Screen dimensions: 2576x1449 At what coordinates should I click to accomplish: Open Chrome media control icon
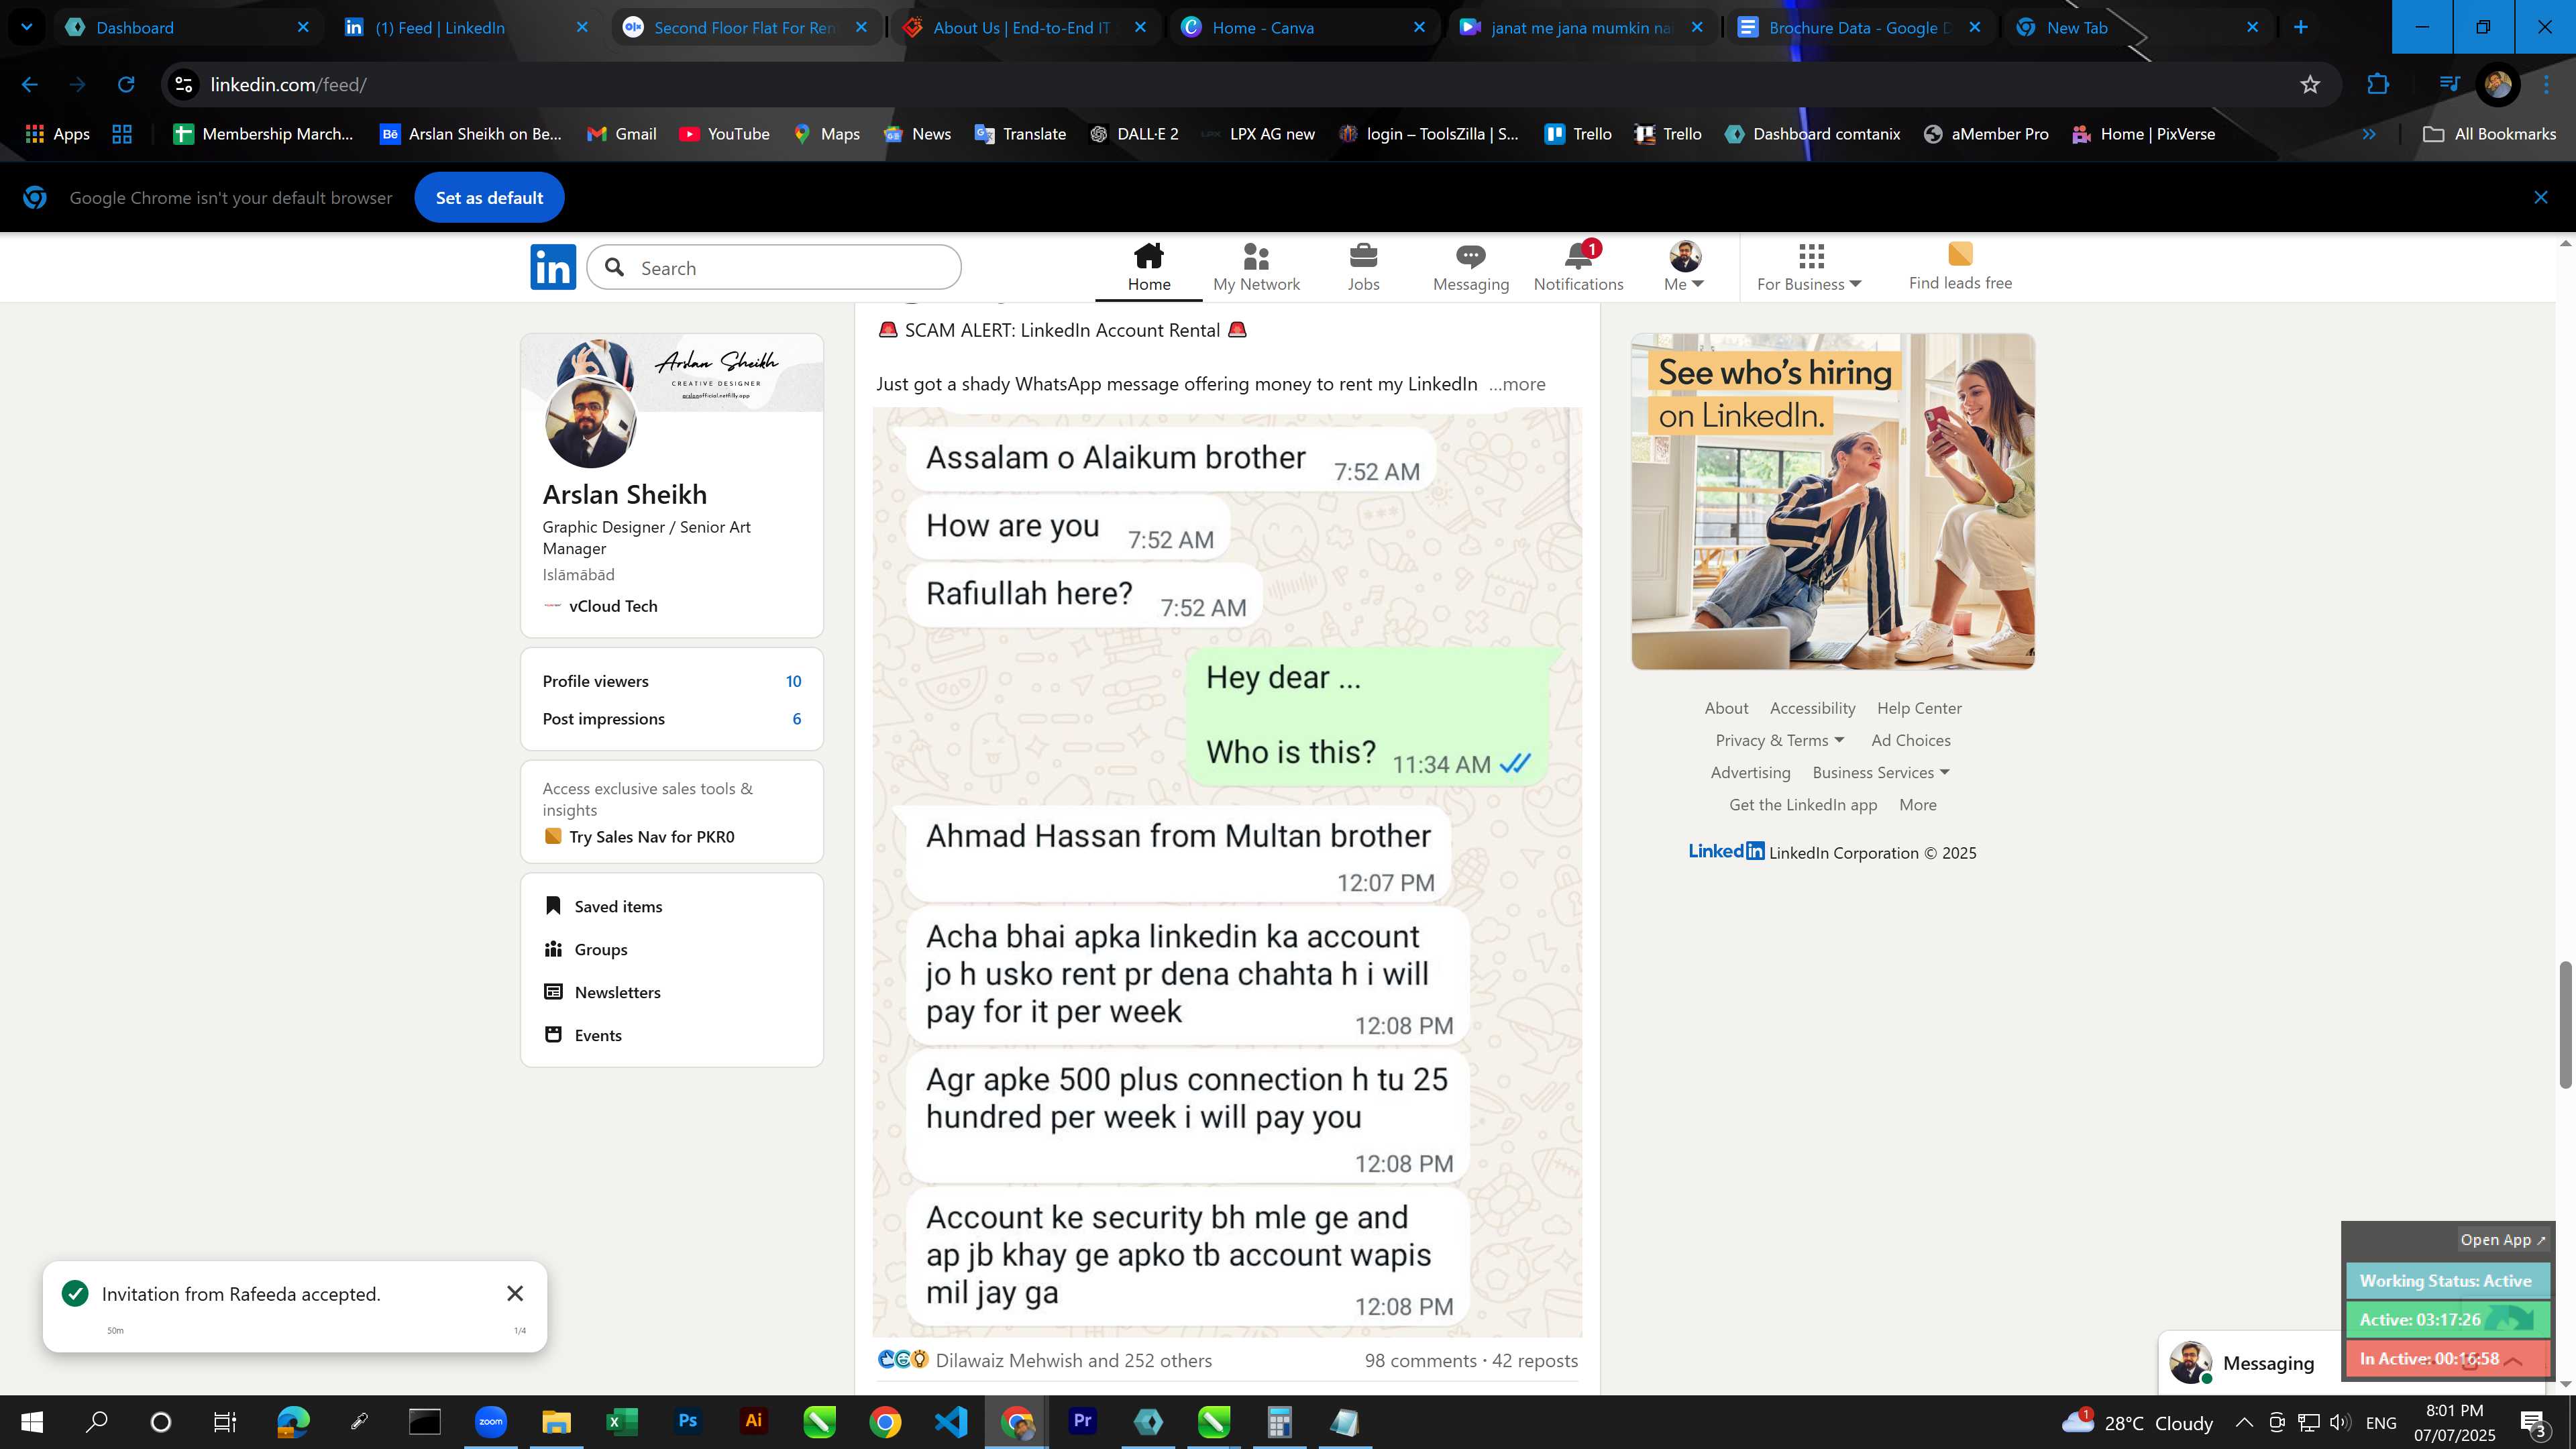point(2449,85)
